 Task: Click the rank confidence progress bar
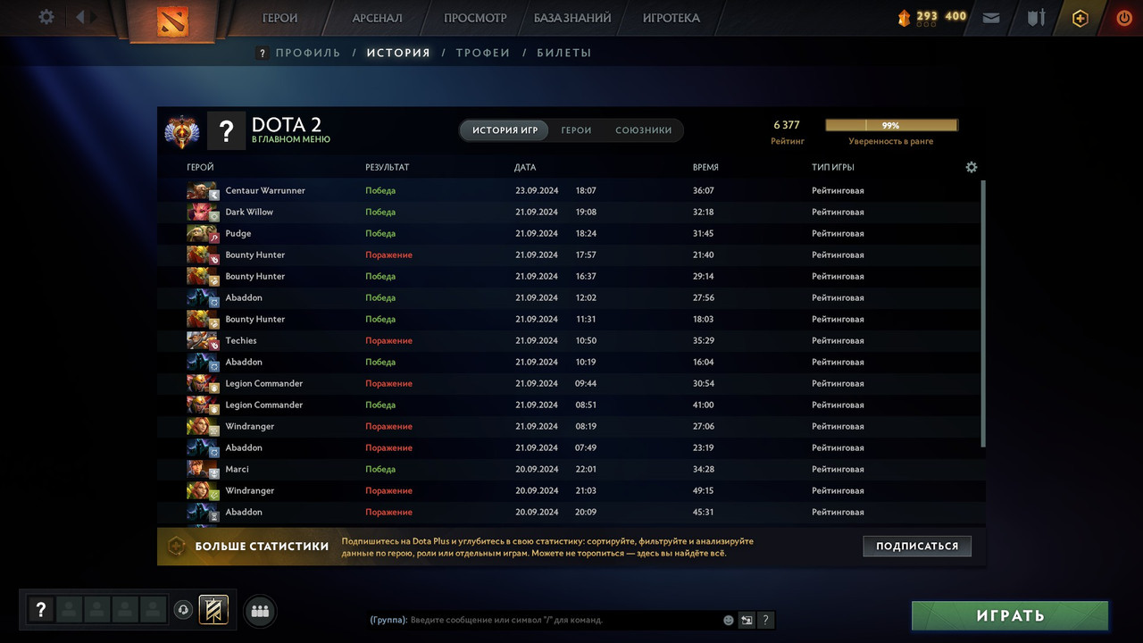pos(891,126)
